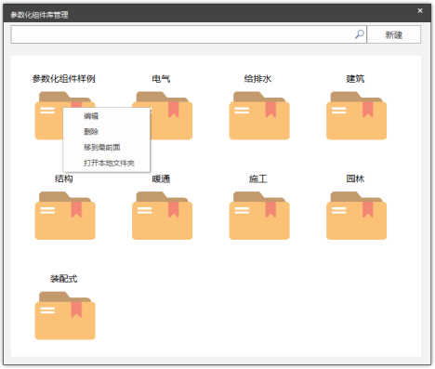435x369 pixels.
Task: Open the 施工 folder icon
Action: pyautogui.click(x=259, y=216)
